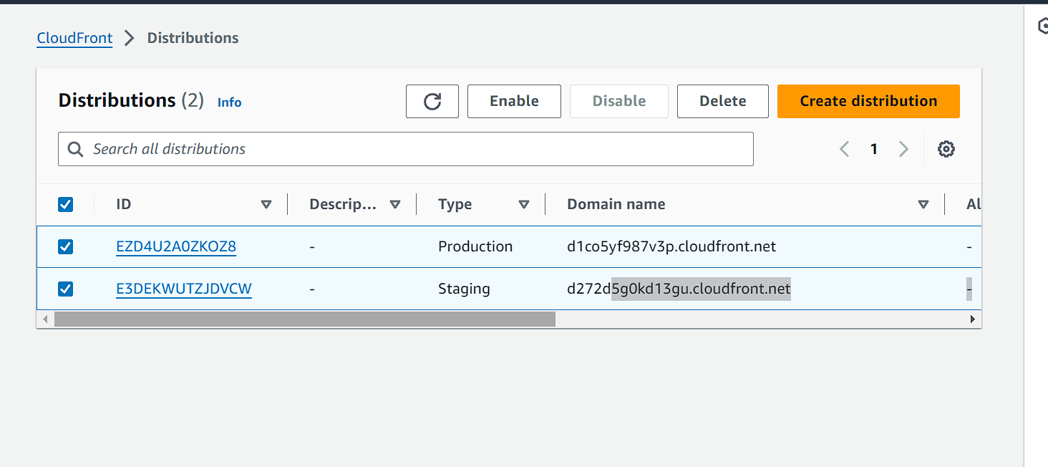Open distribution E3DEKWUTZJDVCW link
The image size is (1048, 467).
pyautogui.click(x=184, y=289)
